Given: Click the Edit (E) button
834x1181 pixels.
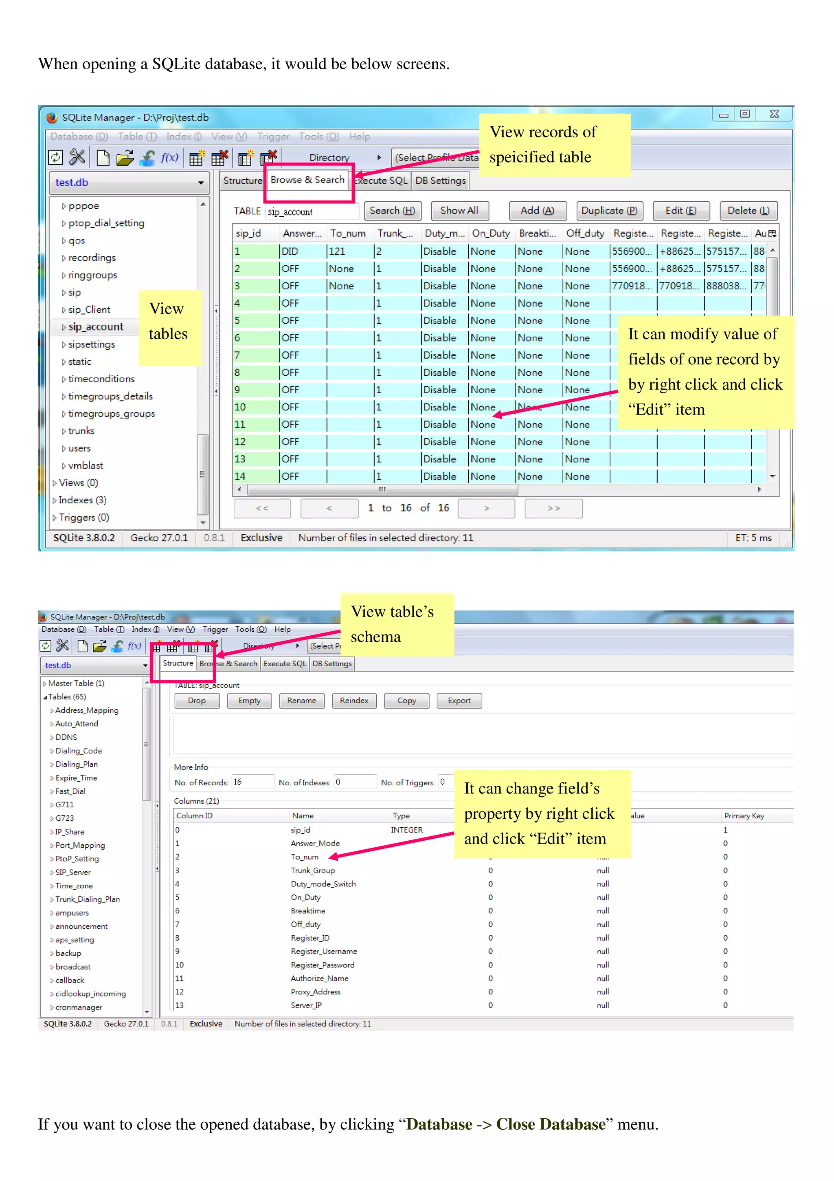Looking at the screenshot, I should pyautogui.click(x=681, y=210).
